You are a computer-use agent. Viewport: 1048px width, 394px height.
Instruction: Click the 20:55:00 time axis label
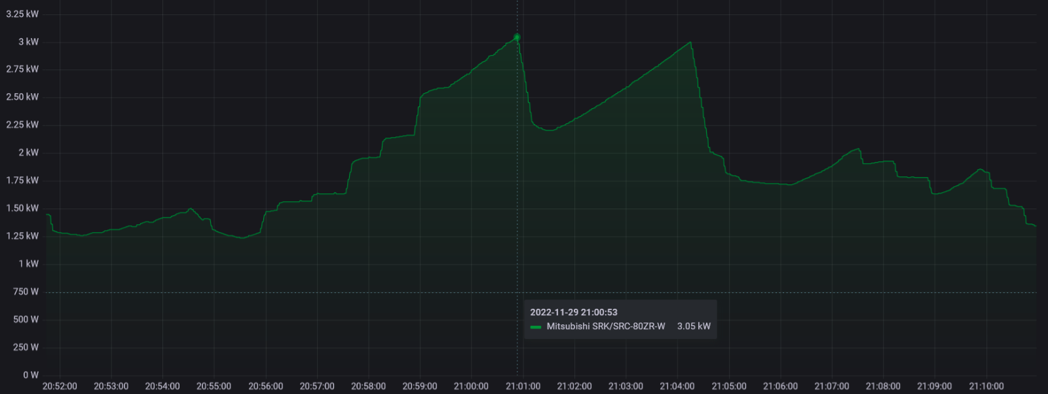(x=214, y=386)
